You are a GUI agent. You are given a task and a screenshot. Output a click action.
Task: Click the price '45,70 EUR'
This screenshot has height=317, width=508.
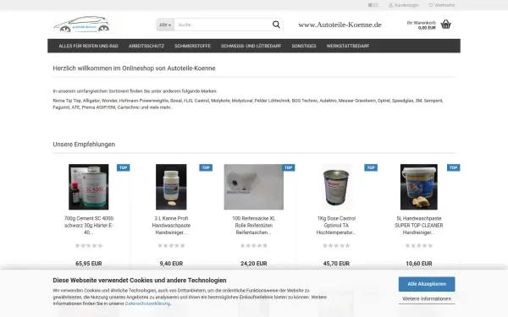(x=336, y=264)
